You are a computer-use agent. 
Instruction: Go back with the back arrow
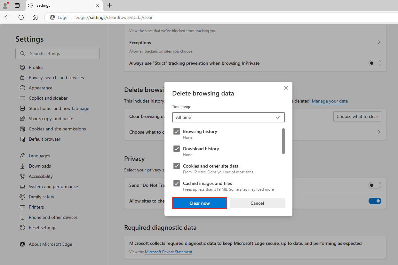[7, 17]
